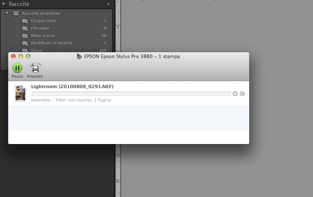Screen dimensions: 313x197
Task: Open the Imposta printer settings
Action: [35, 68]
